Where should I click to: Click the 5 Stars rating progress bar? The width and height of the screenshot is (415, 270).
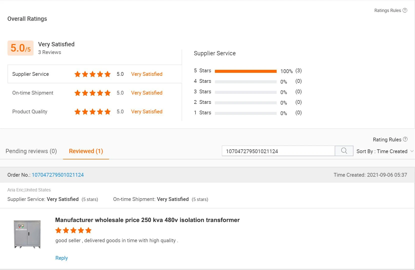coord(246,71)
